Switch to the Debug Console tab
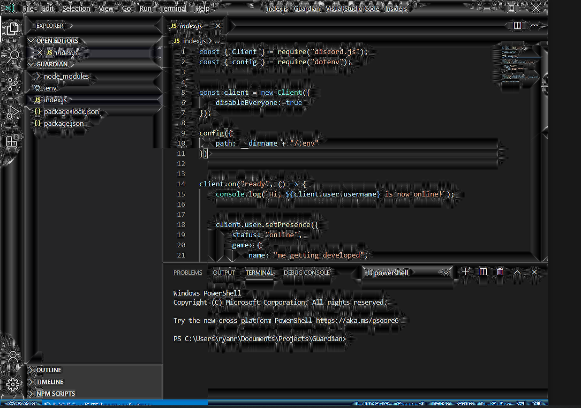The width and height of the screenshot is (581, 408). pyautogui.click(x=306, y=273)
